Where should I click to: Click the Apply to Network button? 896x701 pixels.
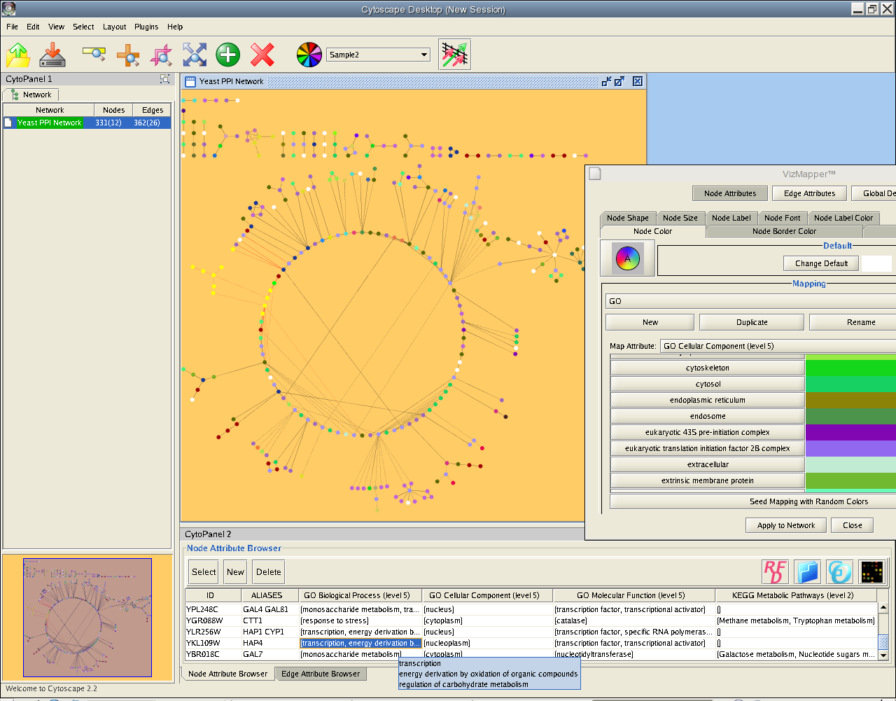pyautogui.click(x=785, y=525)
